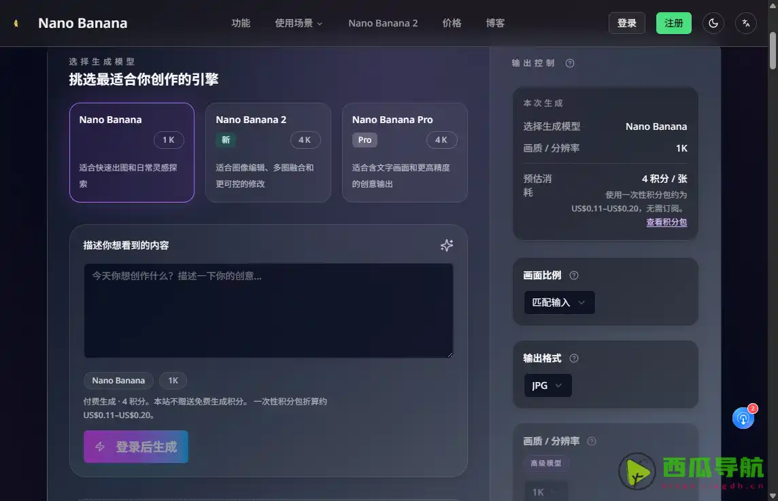Click the banana logo icon in header
778x501 pixels.
(x=16, y=23)
